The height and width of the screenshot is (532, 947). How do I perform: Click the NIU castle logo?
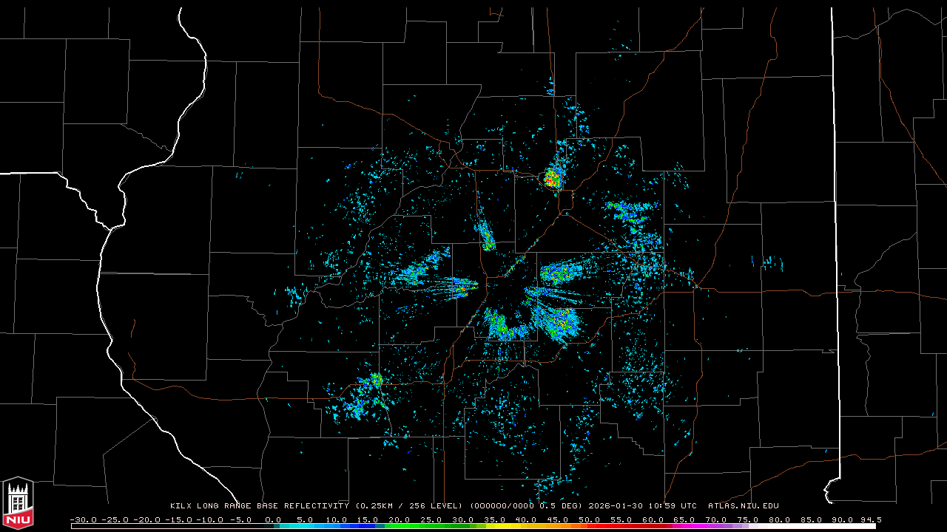pos(18,504)
